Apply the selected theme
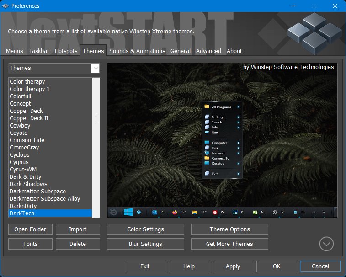 233,266
